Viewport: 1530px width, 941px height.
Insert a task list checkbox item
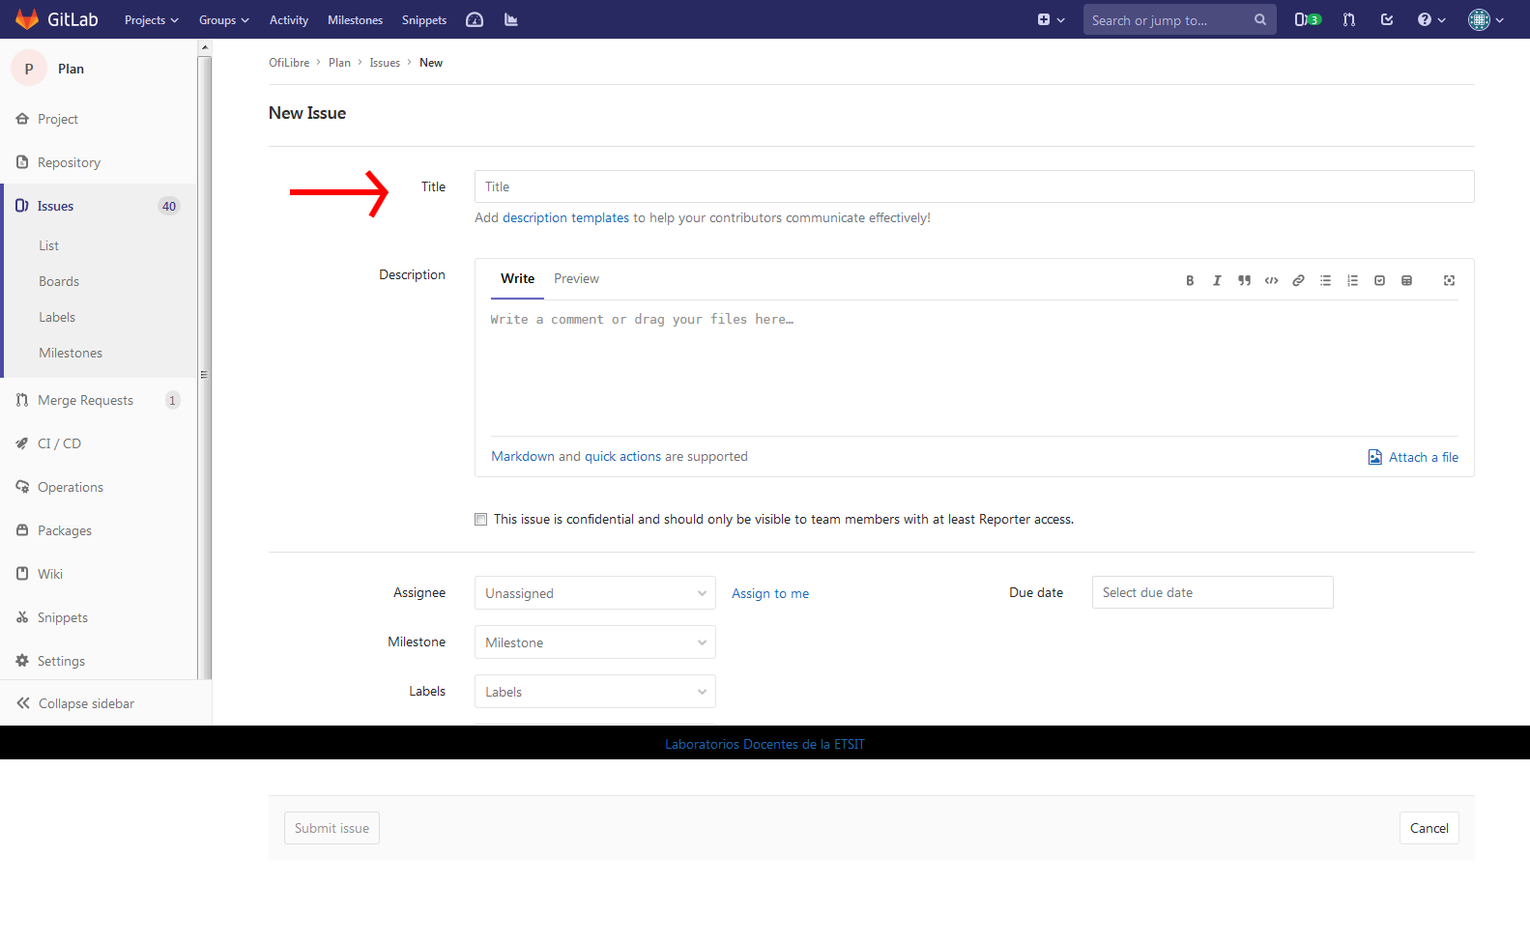click(1379, 281)
